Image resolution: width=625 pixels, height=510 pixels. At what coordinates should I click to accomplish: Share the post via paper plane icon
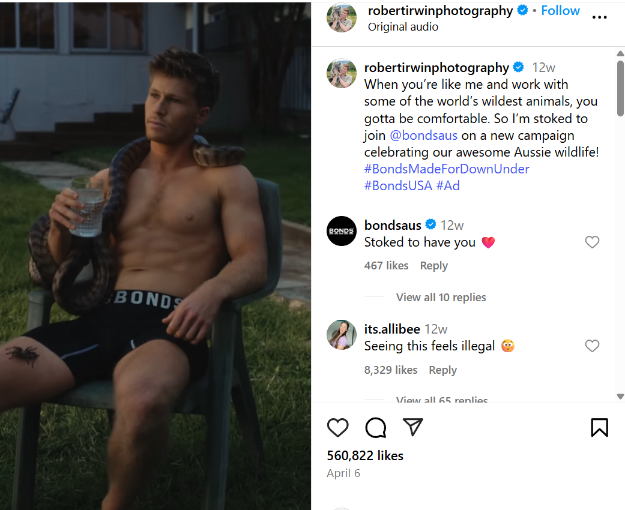click(x=412, y=427)
